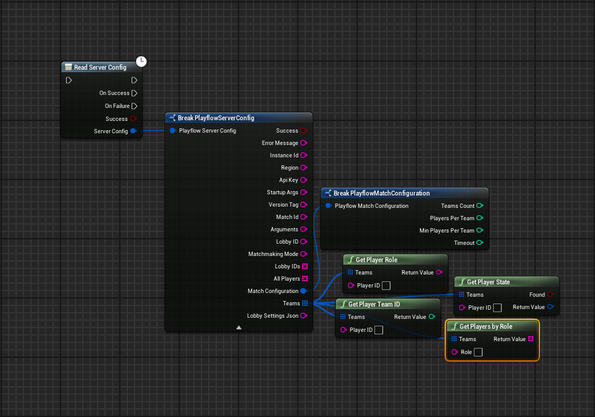595x417 pixels.
Task: Click the Teams Count output pin
Action: click(x=480, y=206)
